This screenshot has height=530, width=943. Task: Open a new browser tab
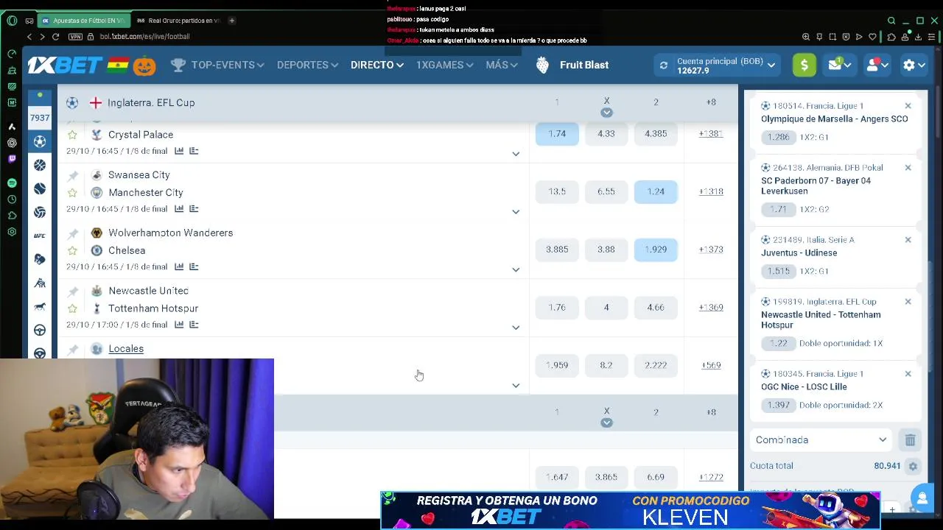[231, 21]
